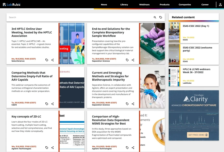
Task: Share the Current and Emerging Methods card
Action: (133, 104)
